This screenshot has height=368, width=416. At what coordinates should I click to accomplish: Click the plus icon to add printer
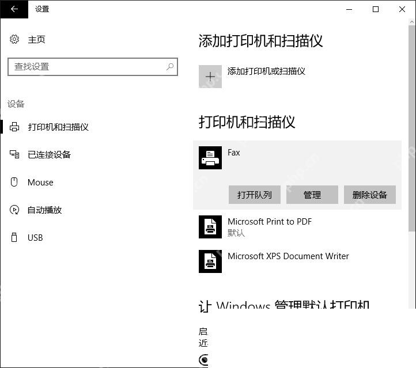(210, 77)
